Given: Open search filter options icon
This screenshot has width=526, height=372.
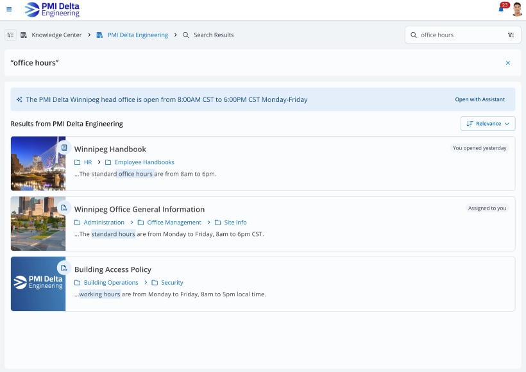Looking at the screenshot, I should coord(511,35).
